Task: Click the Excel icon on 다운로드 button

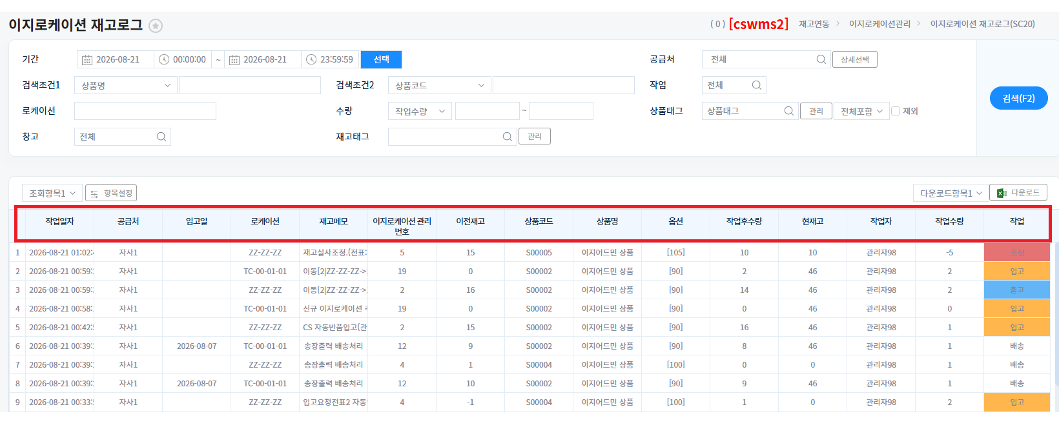Action: tap(1002, 193)
